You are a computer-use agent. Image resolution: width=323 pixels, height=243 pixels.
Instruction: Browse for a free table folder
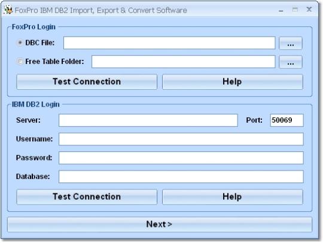click(x=291, y=62)
